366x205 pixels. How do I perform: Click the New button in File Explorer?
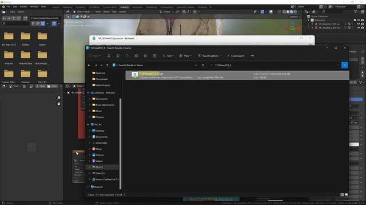point(95,56)
